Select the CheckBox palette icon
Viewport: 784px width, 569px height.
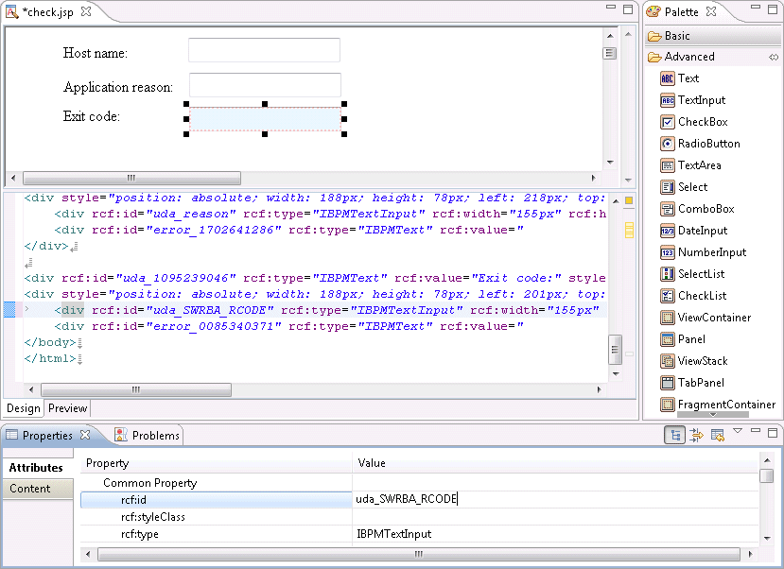click(667, 122)
